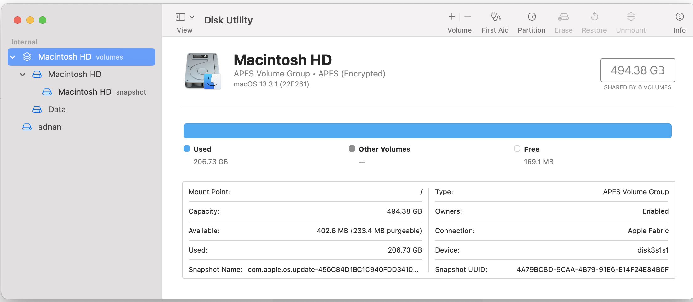Select the adnan volume in sidebar
The height and width of the screenshot is (302, 693).
49,127
